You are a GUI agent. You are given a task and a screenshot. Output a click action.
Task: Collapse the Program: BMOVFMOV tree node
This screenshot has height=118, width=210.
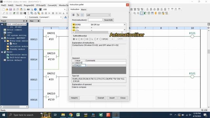pos(2,38)
